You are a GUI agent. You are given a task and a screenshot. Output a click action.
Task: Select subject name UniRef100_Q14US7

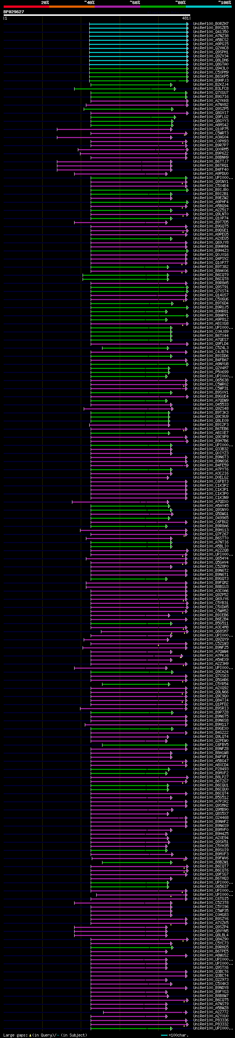[x=211, y=295]
